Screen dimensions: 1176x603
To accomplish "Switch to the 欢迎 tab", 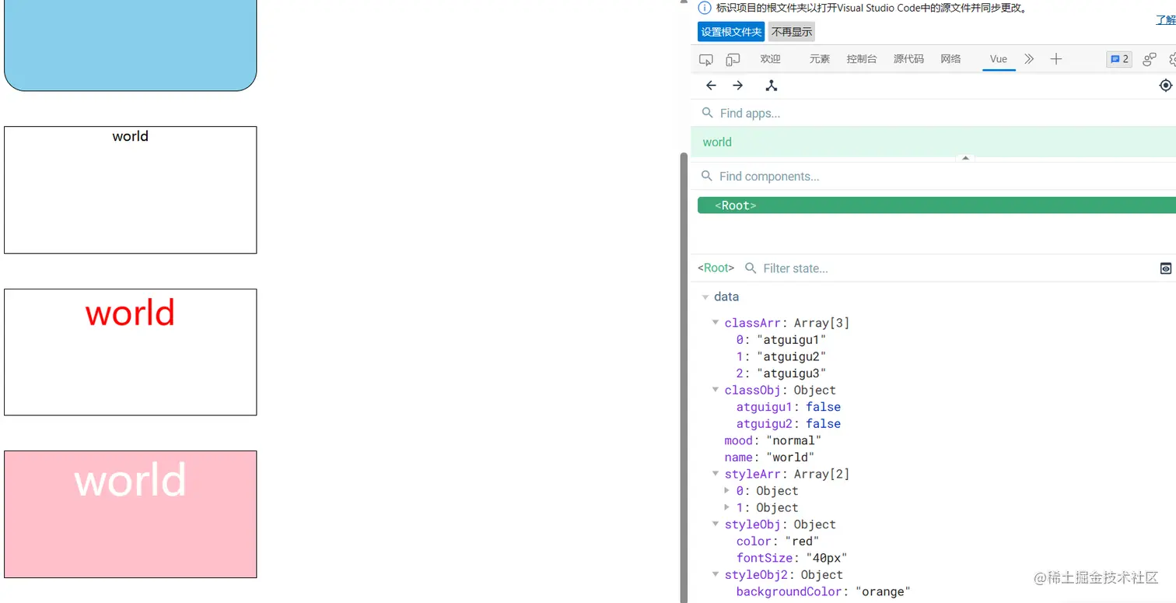I will [x=770, y=59].
